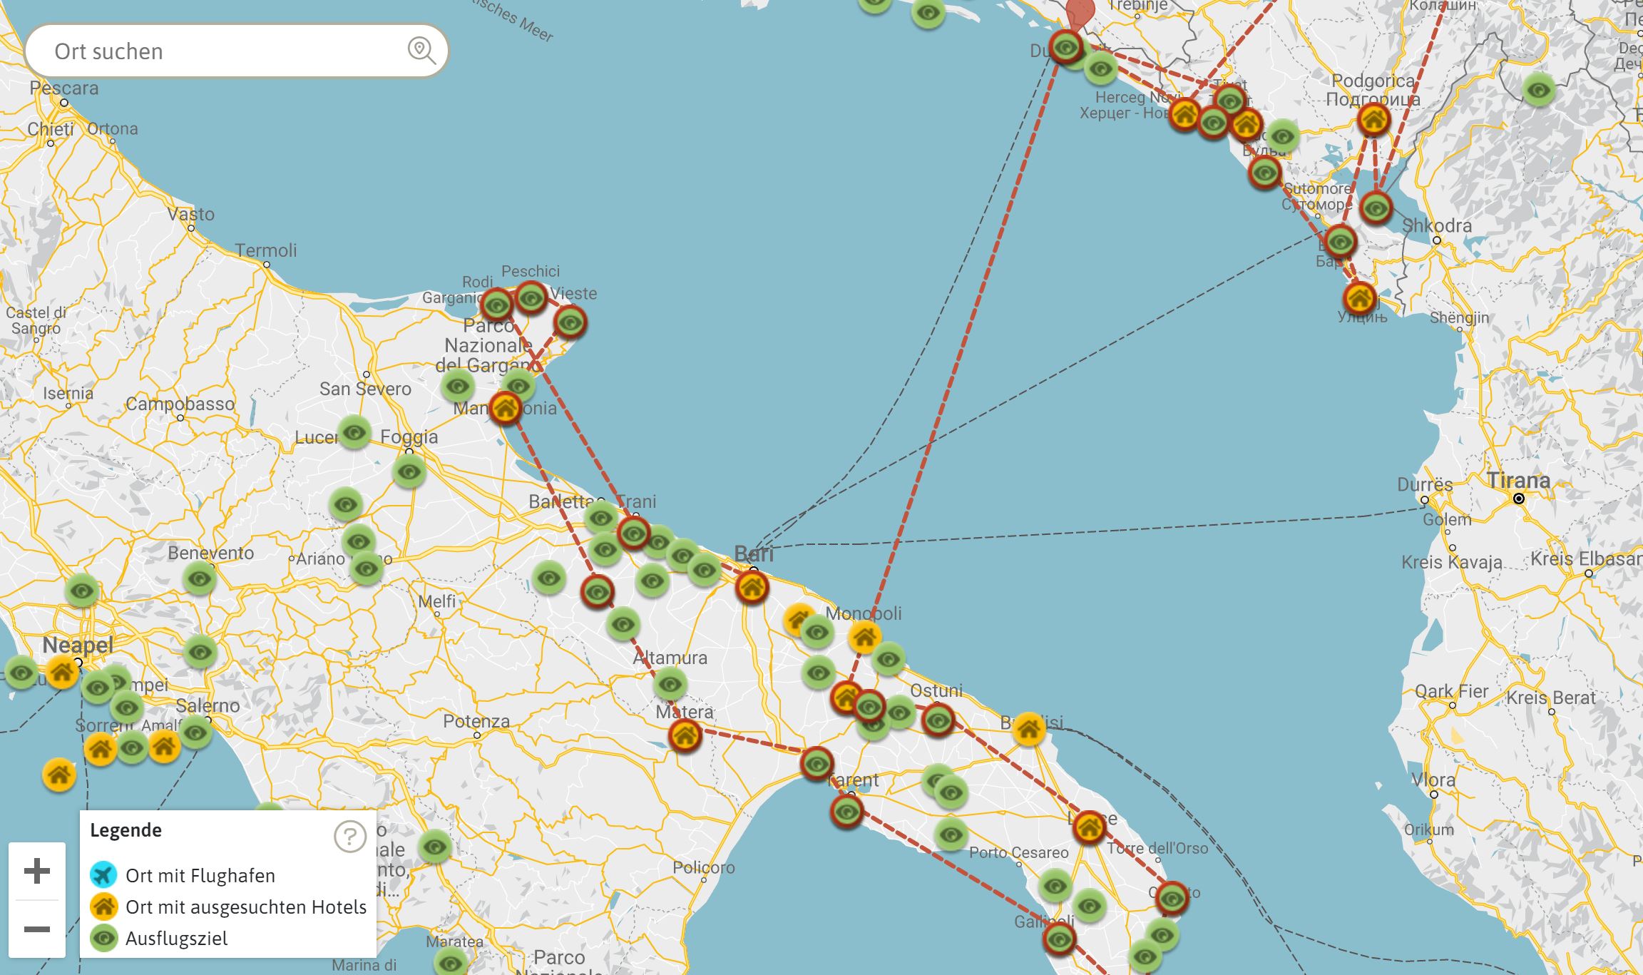
Task: Click the sightseeing marker at Bar, Montenegro
Action: (x=1341, y=241)
